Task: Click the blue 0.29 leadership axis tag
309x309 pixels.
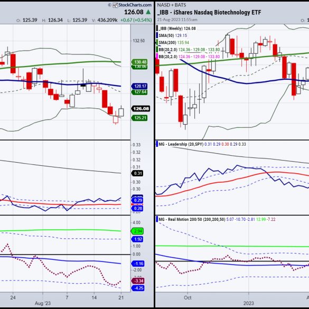Action: 137,200
